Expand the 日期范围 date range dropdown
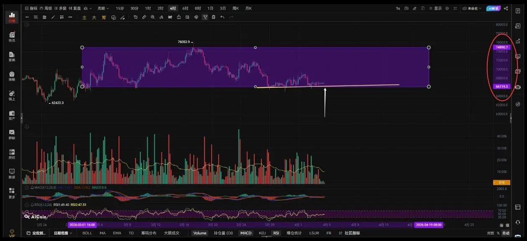 [x=63, y=233]
